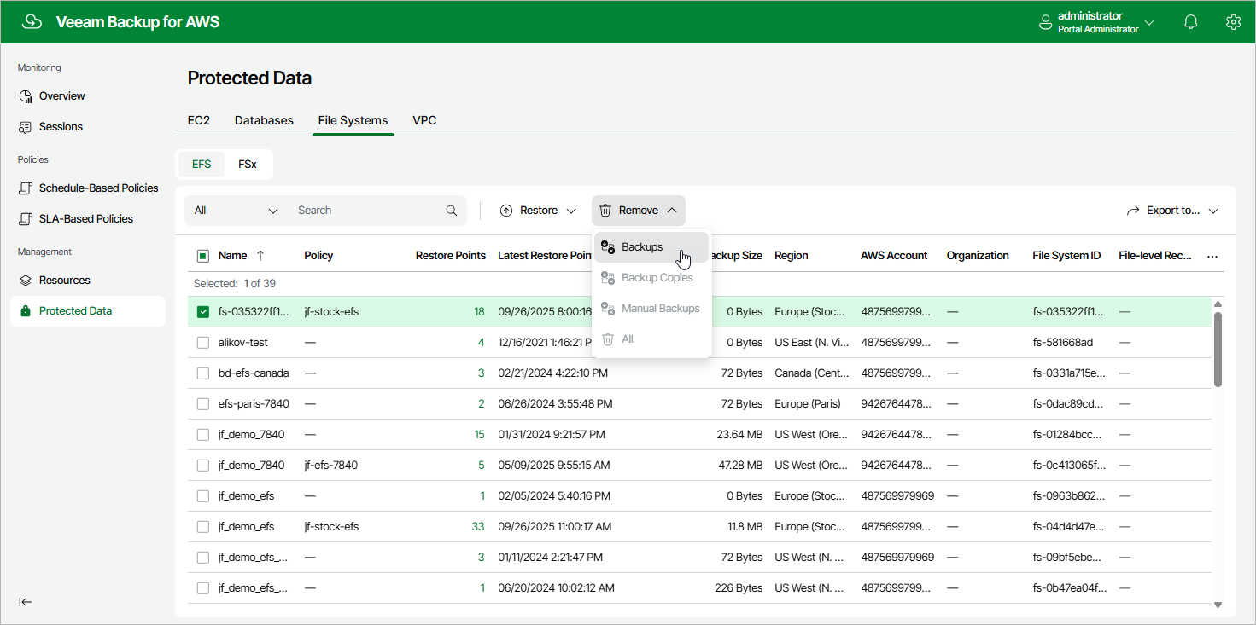Focus the Search input field
This screenshot has height=625, width=1256.
pos(368,211)
